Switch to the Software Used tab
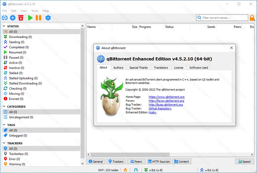Viewport: 257px width, 173px height. [x=199, y=68]
